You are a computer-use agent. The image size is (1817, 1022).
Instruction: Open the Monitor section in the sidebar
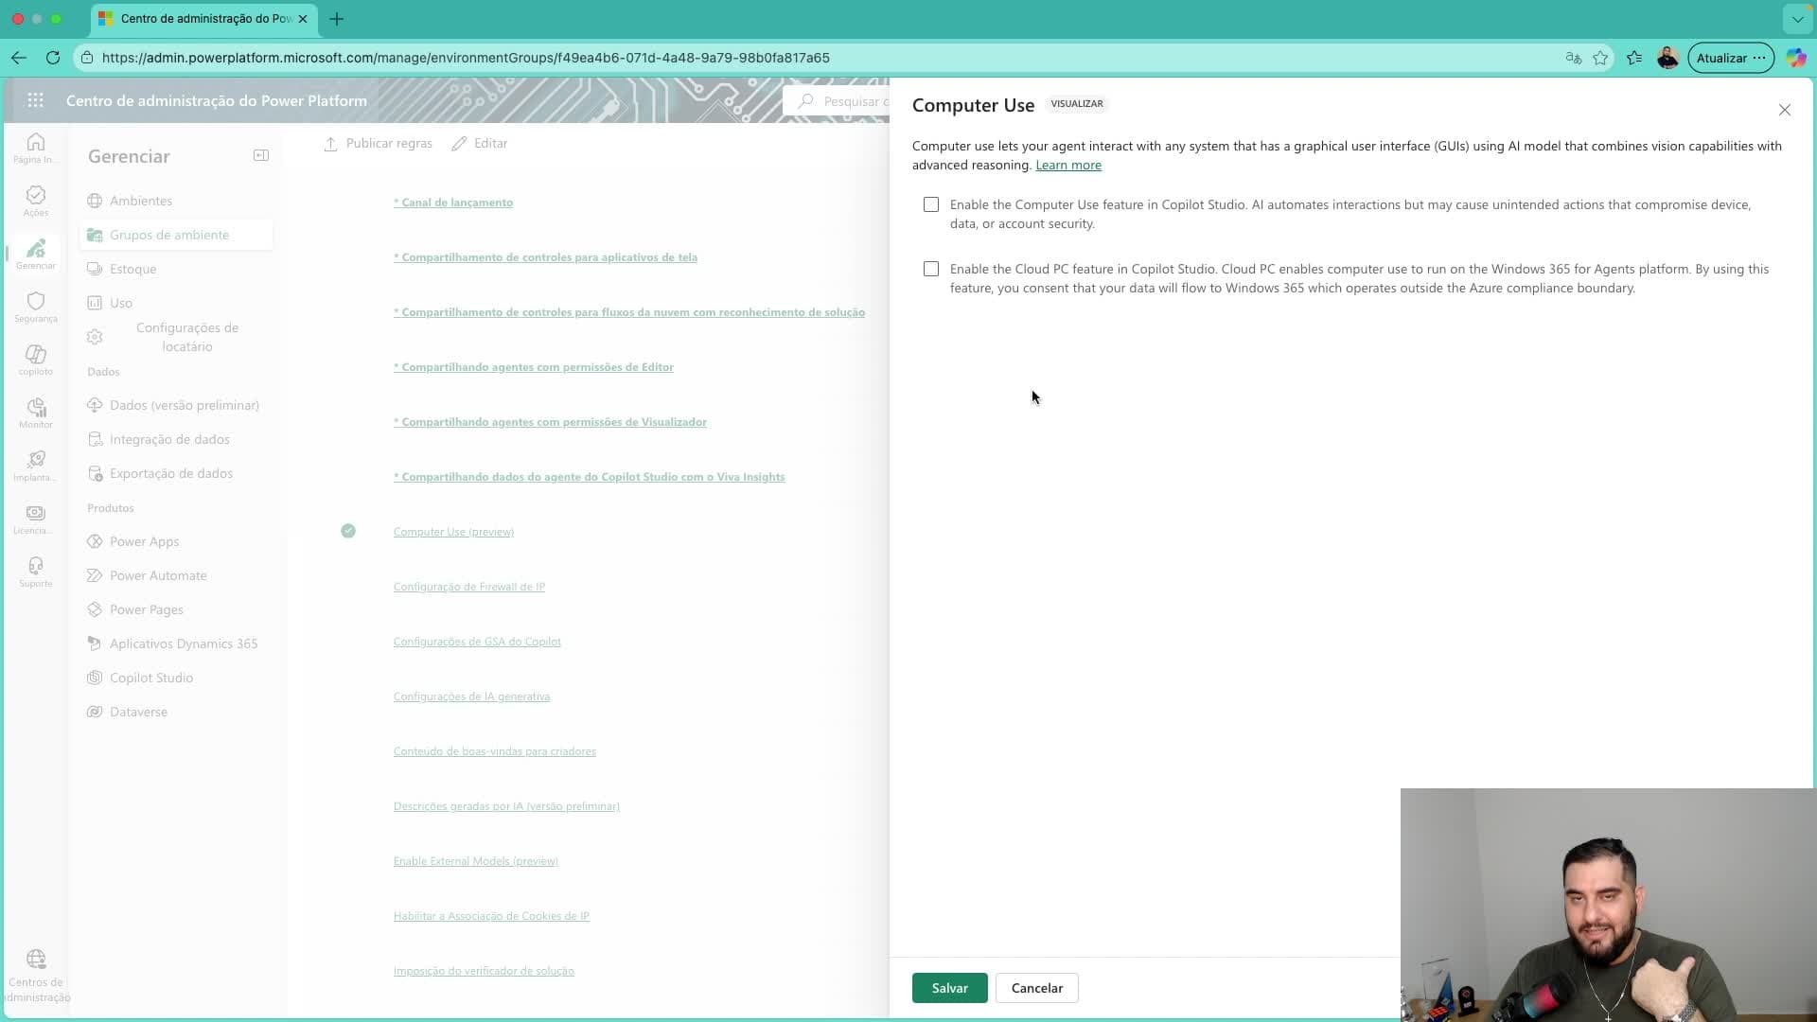35,411
